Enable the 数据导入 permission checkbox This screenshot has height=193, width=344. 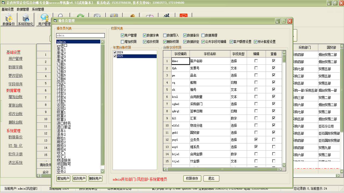click(x=165, y=35)
